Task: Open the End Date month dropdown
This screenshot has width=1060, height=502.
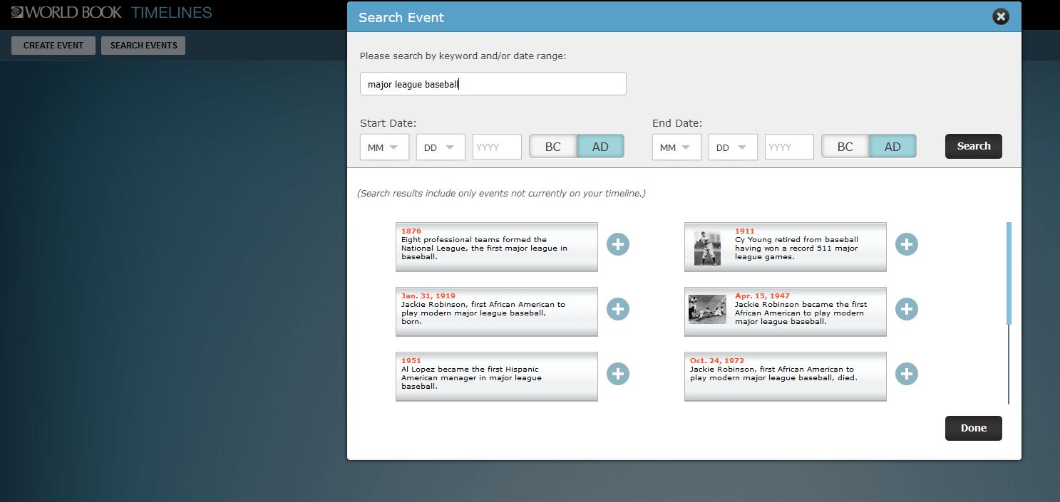Action: click(676, 147)
